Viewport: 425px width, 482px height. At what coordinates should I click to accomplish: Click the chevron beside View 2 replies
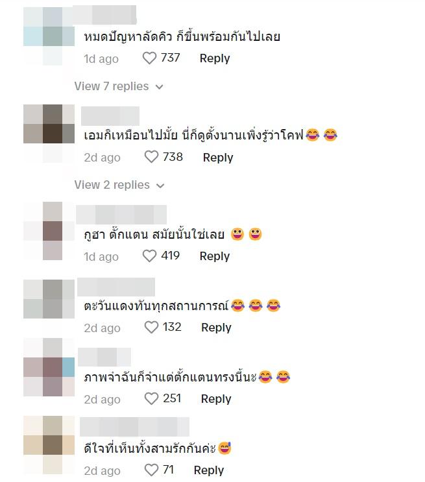tap(160, 186)
